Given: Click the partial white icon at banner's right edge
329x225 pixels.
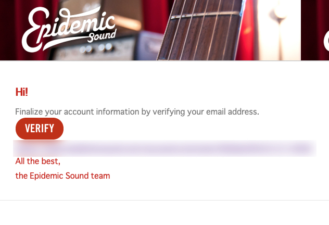Looking at the screenshot, I should tap(326, 41).
